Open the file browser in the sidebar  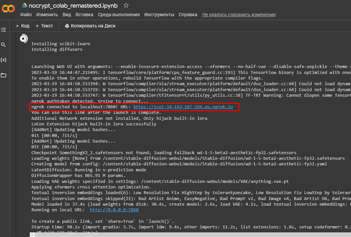pyautogui.click(x=4, y=75)
